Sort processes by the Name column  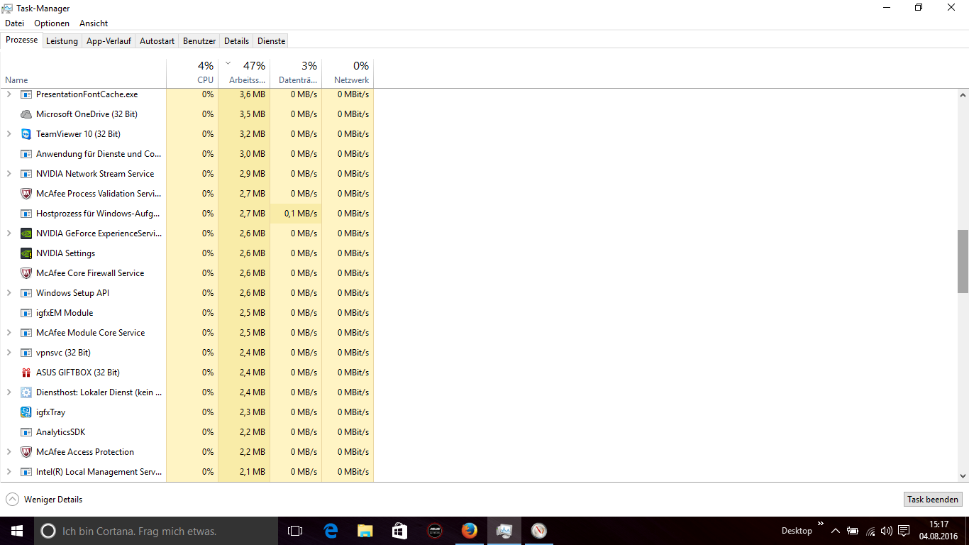pyautogui.click(x=83, y=73)
